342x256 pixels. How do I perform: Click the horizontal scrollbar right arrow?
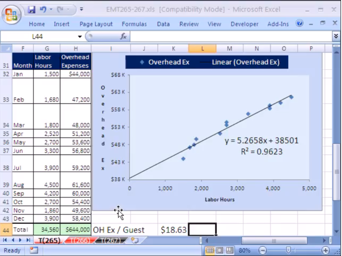tap(324, 240)
